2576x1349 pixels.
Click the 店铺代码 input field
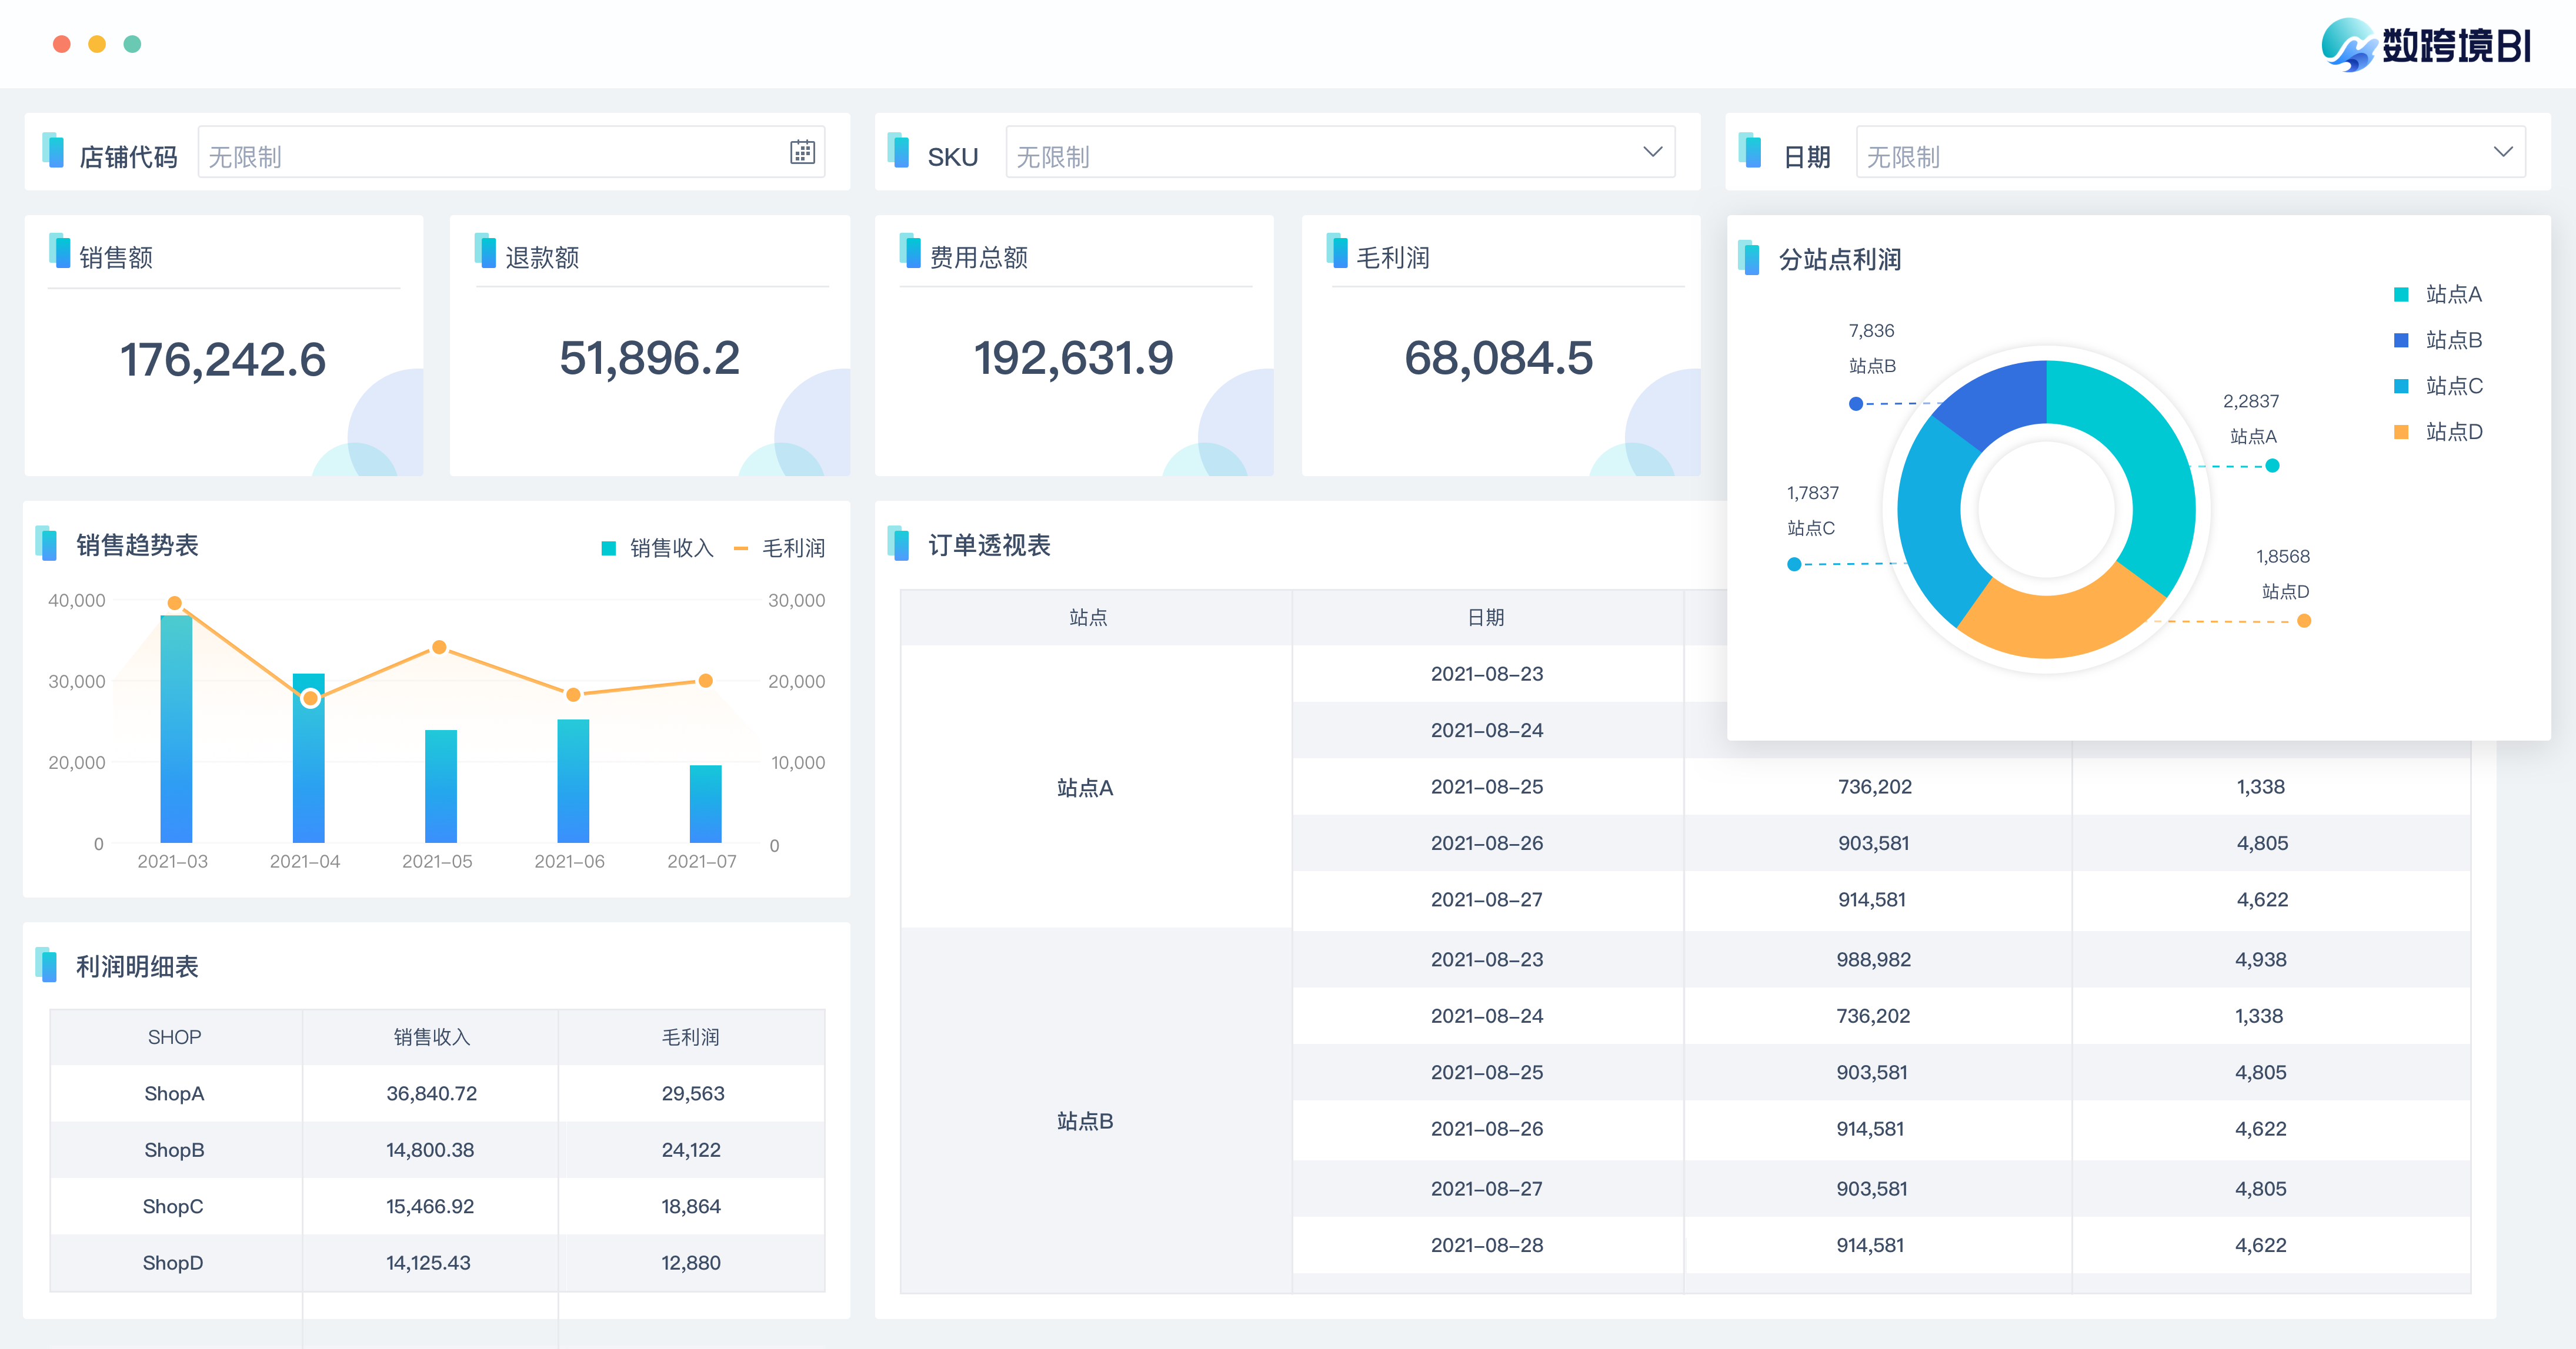click(x=511, y=152)
